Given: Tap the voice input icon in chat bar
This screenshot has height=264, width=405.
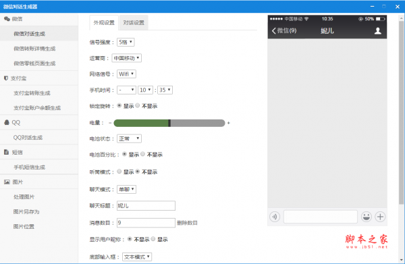Looking at the screenshot, I should [x=275, y=217].
